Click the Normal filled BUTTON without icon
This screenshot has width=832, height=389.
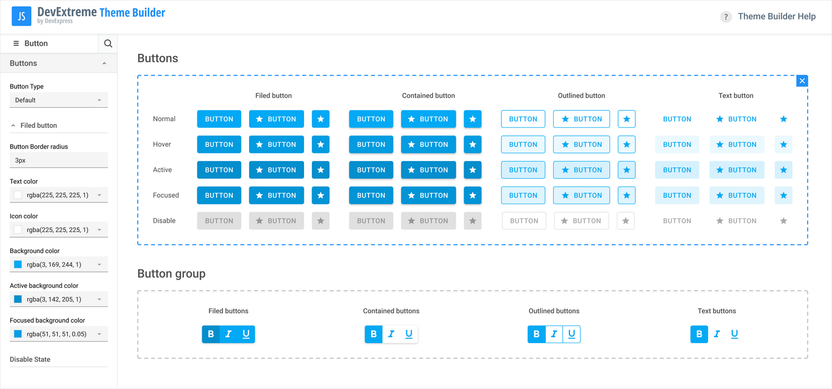219,119
